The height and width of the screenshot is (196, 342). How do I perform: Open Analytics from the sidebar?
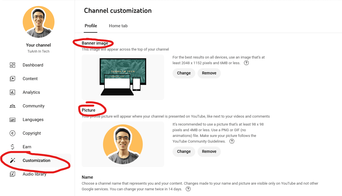coord(12,92)
